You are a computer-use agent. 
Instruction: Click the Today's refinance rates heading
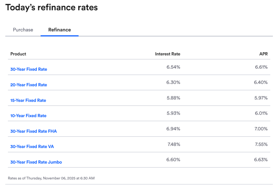[x=51, y=7]
